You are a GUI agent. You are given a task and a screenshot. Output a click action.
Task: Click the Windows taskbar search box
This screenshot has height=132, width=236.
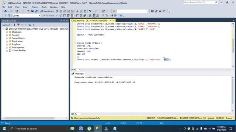[38, 129]
